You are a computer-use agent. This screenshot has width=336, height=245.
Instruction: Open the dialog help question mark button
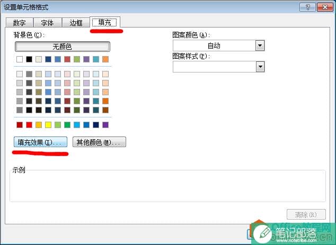click(x=307, y=7)
